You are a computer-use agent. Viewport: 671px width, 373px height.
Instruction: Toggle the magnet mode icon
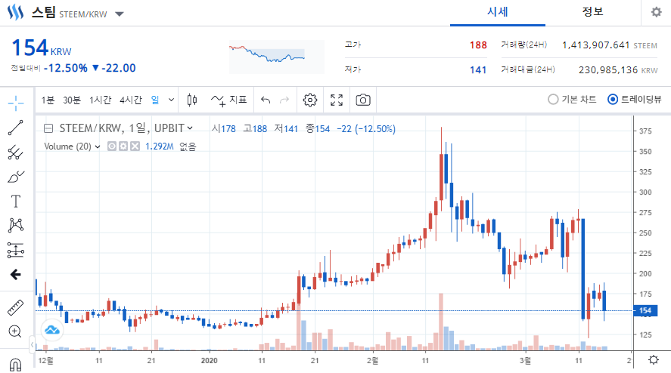pos(15,365)
